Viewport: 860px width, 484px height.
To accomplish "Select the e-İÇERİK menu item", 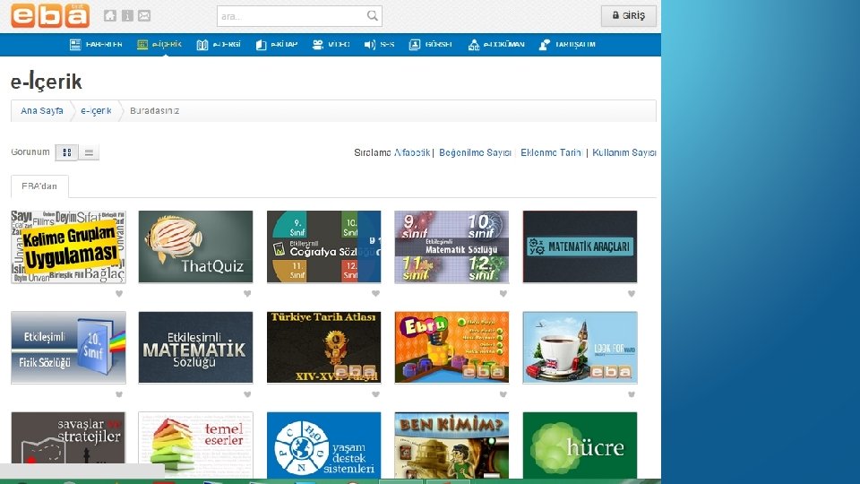I will 159,45.
